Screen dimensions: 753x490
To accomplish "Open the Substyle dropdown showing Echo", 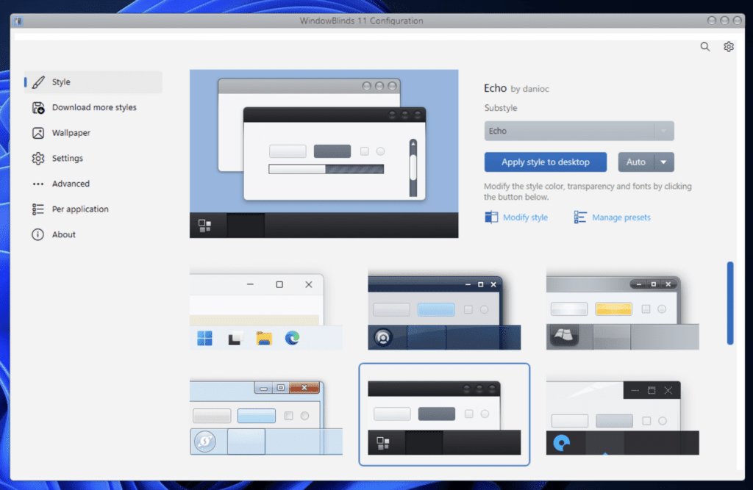I will pos(579,130).
